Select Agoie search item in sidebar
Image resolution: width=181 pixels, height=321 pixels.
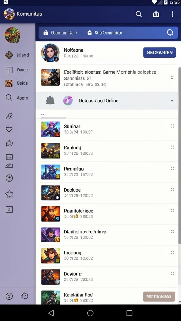(17, 98)
